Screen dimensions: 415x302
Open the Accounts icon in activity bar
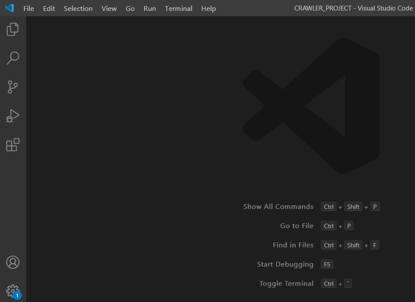(13, 262)
